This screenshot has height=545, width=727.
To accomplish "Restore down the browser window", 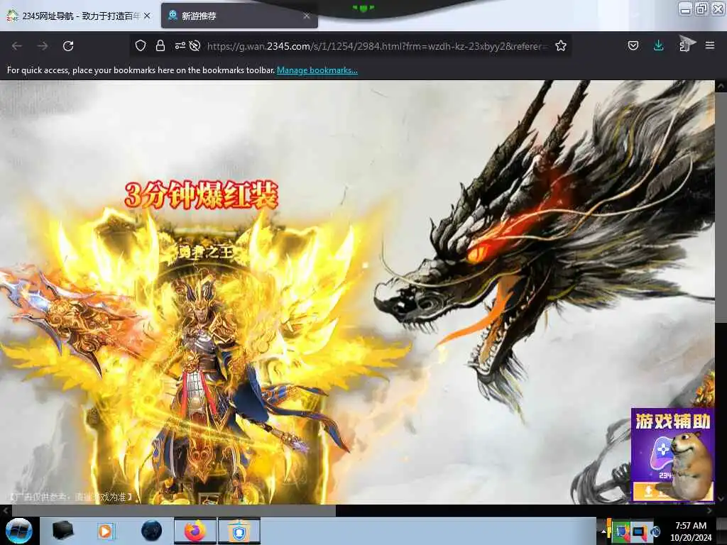I will [x=702, y=9].
